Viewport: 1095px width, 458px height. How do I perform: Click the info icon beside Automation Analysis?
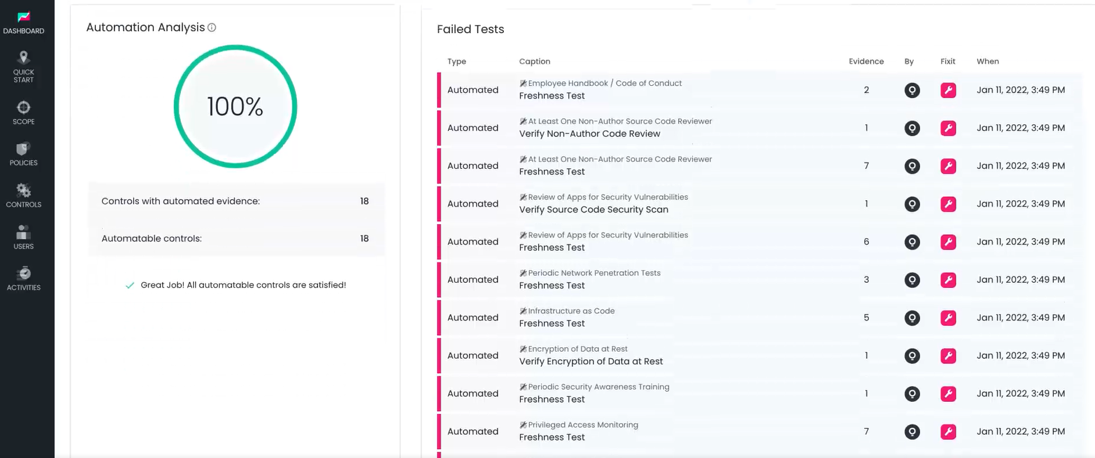[x=212, y=27]
